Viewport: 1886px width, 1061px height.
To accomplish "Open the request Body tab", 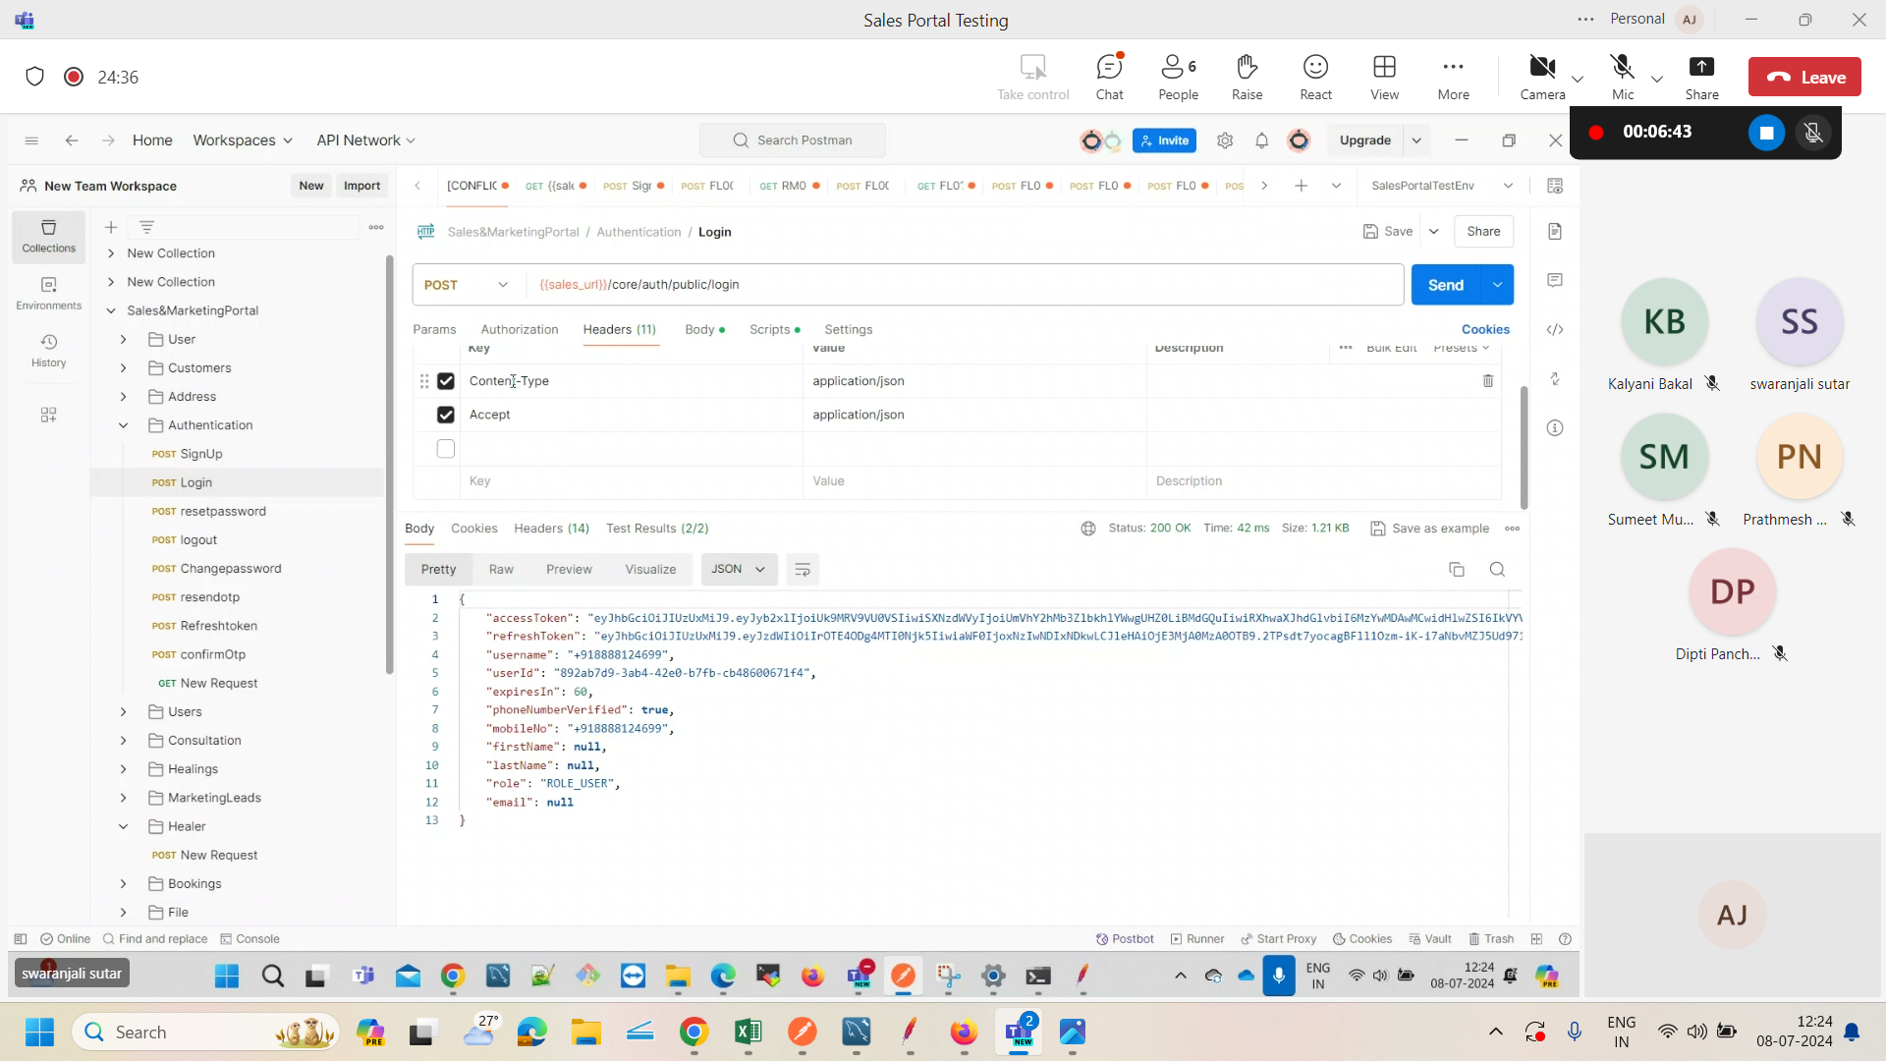I will point(704,330).
